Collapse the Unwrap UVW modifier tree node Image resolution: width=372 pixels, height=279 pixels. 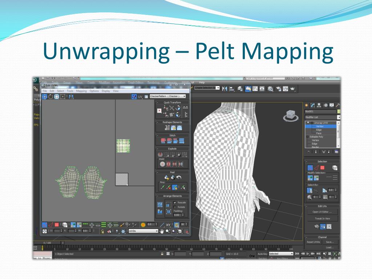(312, 123)
